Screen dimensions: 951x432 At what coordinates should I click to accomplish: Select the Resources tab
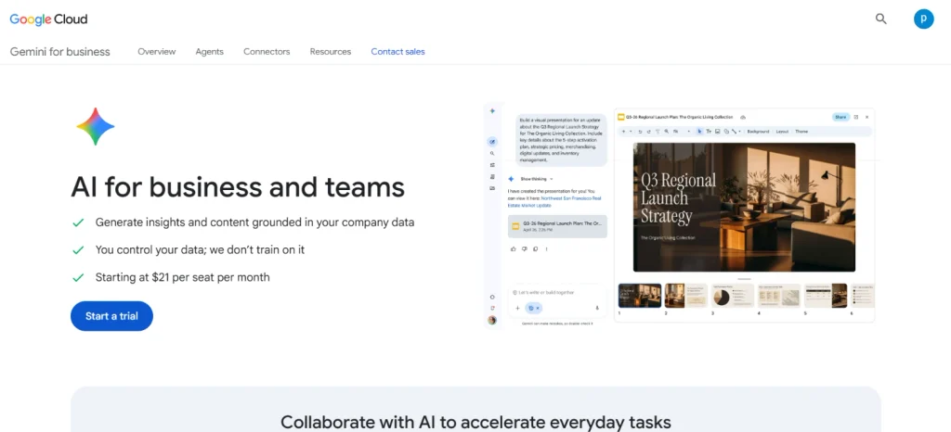pos(331,51)
